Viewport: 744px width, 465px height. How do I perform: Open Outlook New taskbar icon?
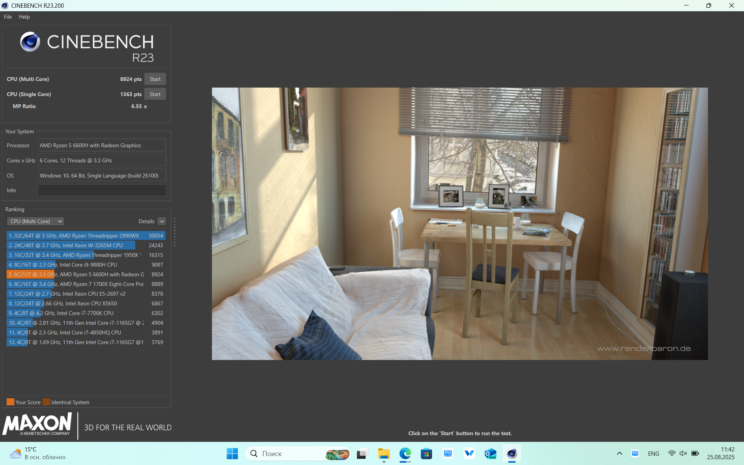coord(490,453)
